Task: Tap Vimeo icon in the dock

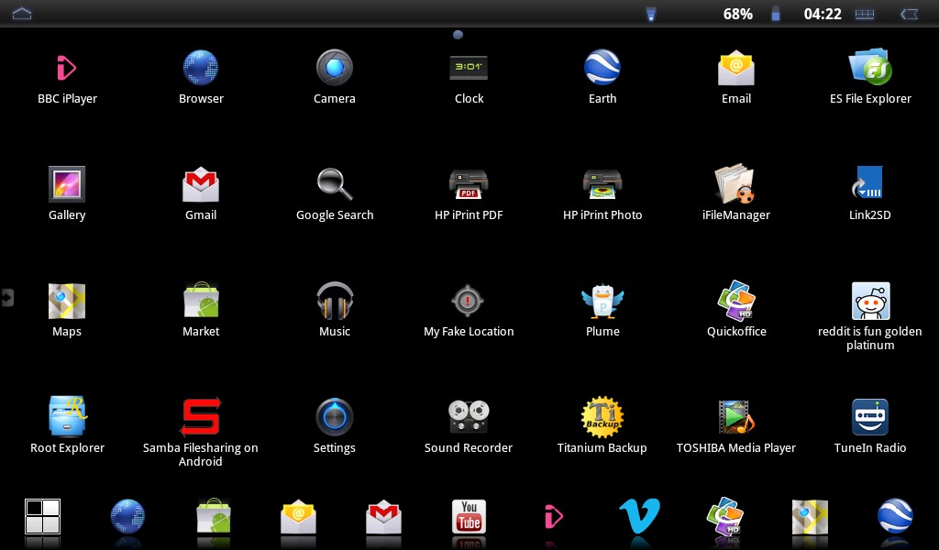Action: (639, 518)
